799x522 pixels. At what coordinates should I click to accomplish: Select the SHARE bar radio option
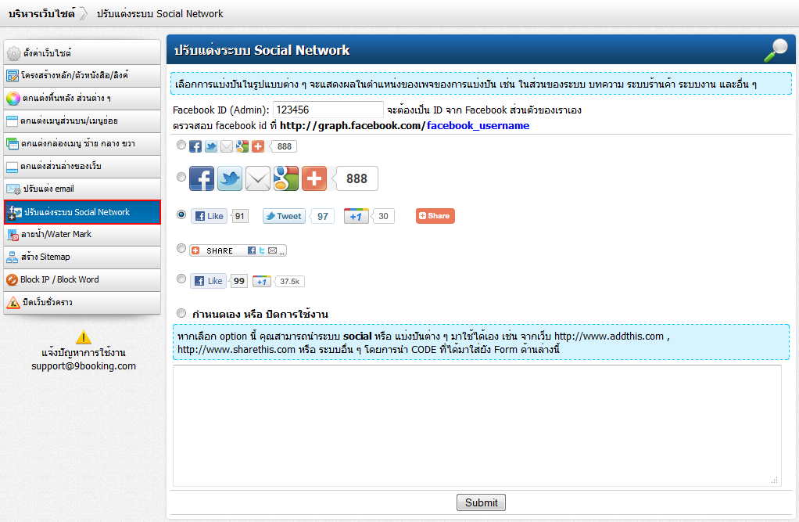click(x=181, y=249)
